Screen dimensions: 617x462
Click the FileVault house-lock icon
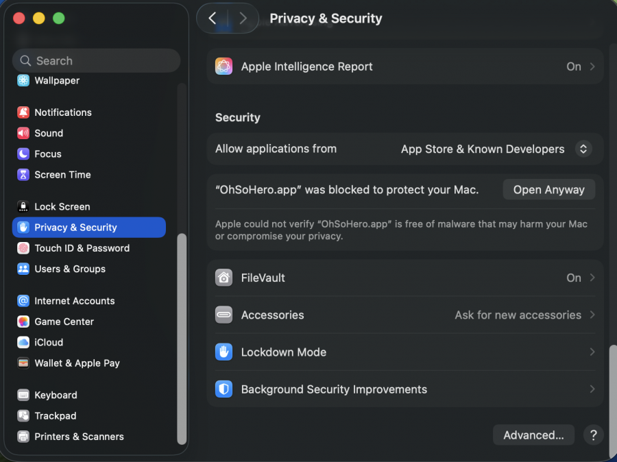[223, 278]
